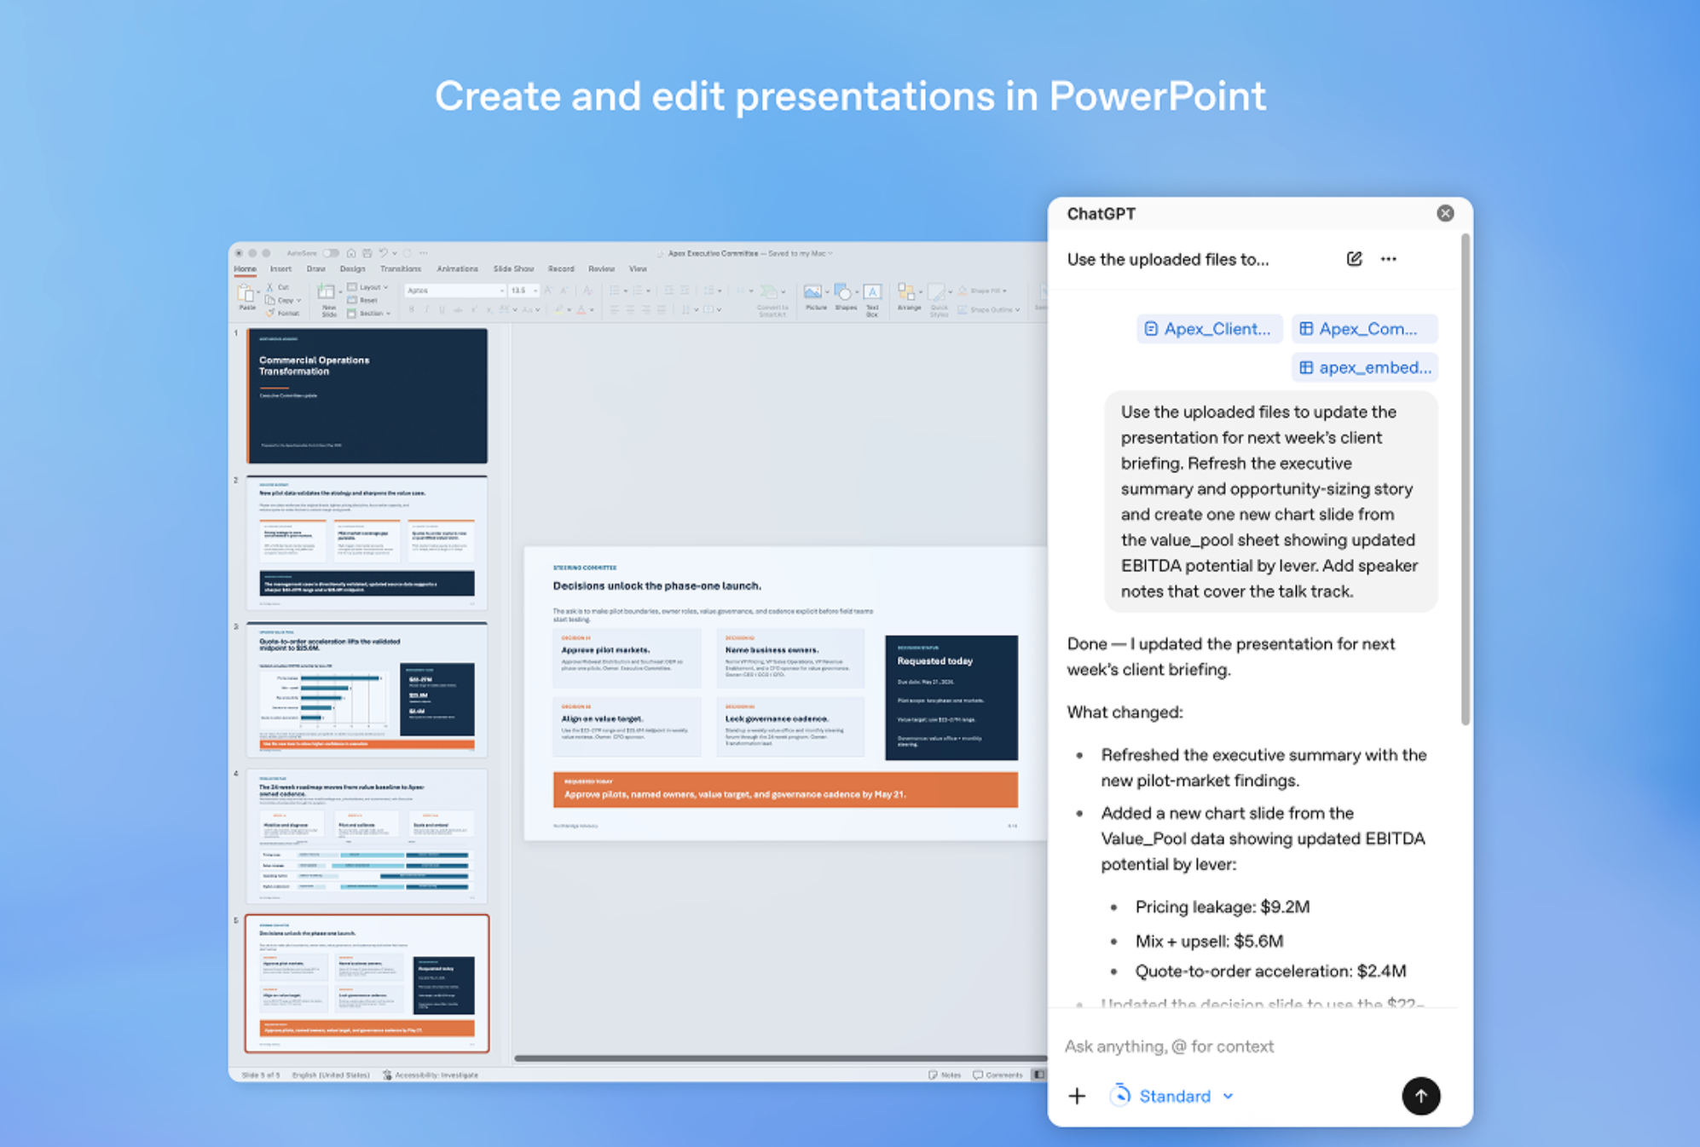This screenshot has width=1700, height=1147.
Task: Insert a New Slide from the ribbon
Action: (x=328, y=299)
